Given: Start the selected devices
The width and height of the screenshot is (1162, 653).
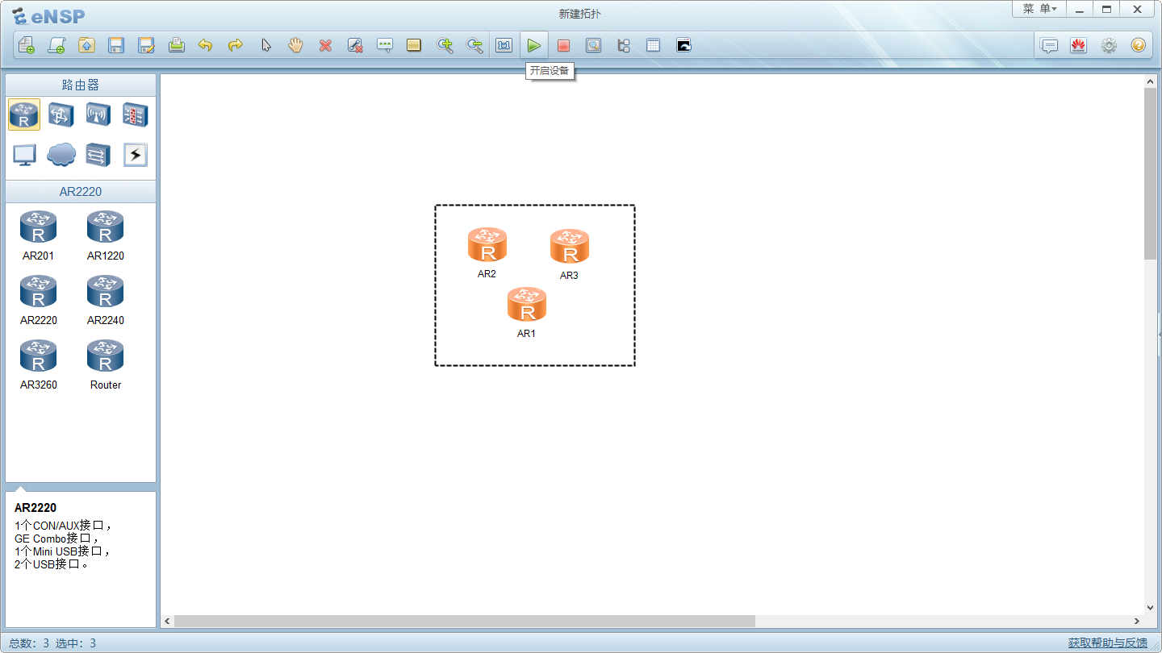Looking at the screenshot, I should pos(533,45).
